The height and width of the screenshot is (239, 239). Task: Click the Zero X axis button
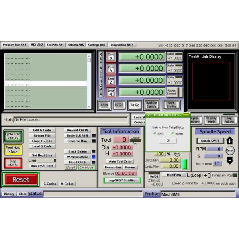pyautogui.click(x=111, y=57)
